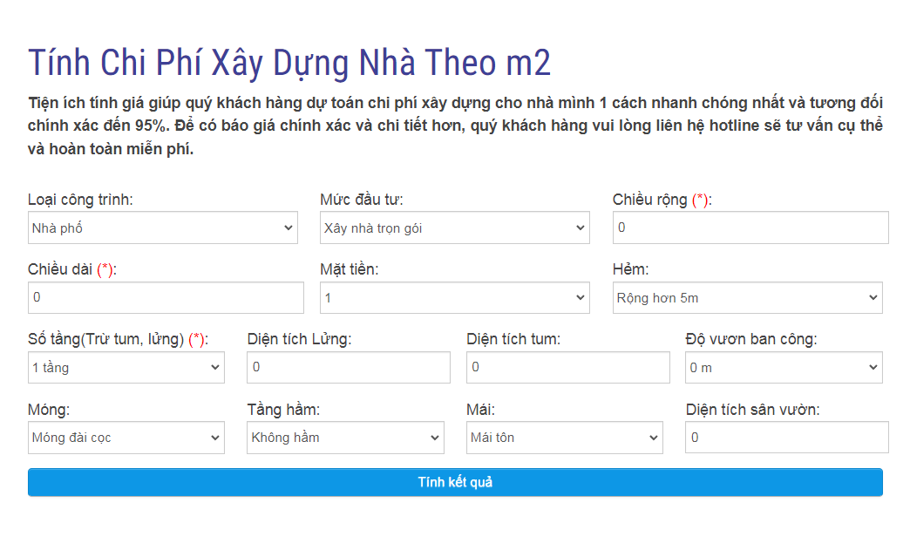910x557 pixels.
Task: Click the Mái label text
Action: tap(480, 410)
